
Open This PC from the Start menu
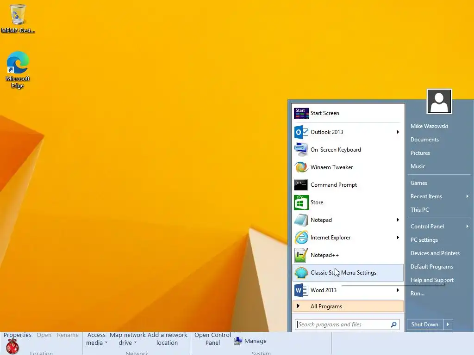(419, 209)
